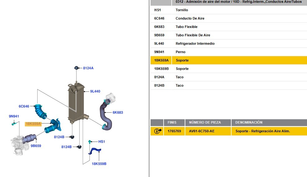Click the 6C646 blue air duct part
This screenshot has height=177, width=307.
pyautogui.click(x=41, y=111)
